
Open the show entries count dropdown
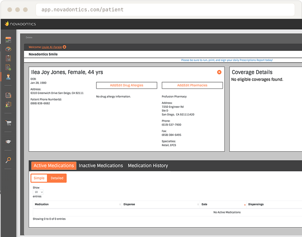coord(38,192)
